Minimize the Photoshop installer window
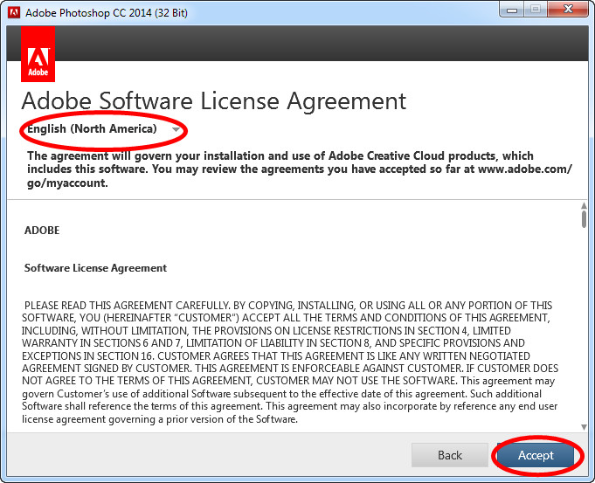 click(512, 10)
